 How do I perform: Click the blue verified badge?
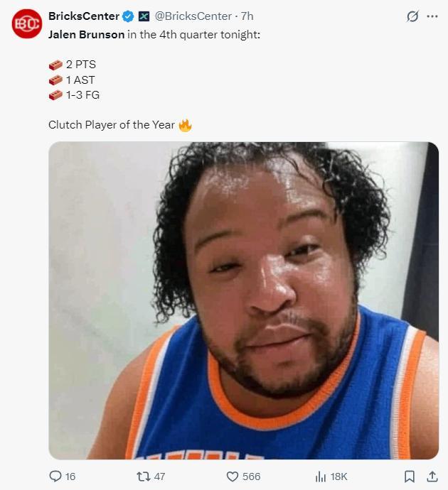click(x=128, y=16)
